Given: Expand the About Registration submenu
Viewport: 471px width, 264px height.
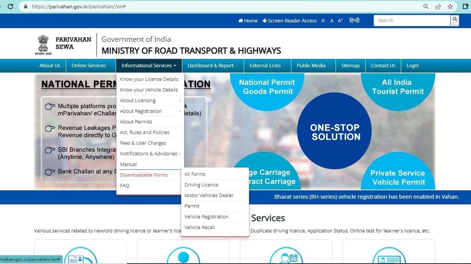Looking at the screenshot, I should pos(141,111).
